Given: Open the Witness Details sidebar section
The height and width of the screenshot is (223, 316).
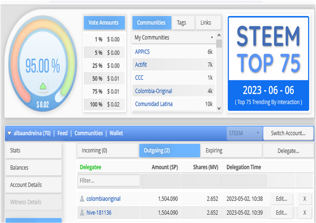Looking at the screenshot, I should [x=34, y=202].
